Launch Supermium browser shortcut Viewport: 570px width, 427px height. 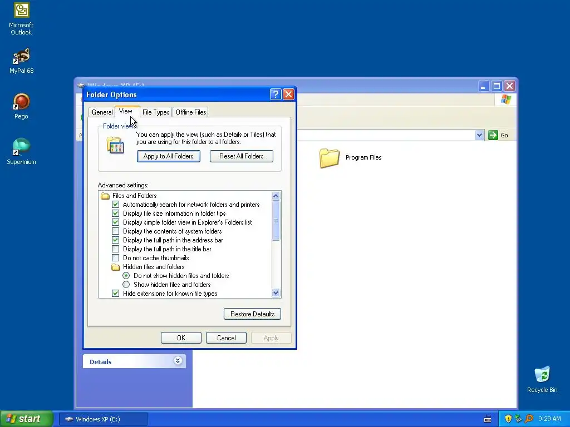click(x=21, y=151)
